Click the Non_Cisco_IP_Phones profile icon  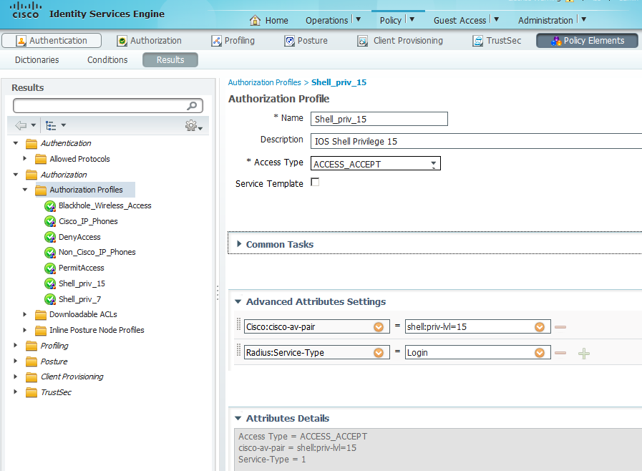click(50, 252)
